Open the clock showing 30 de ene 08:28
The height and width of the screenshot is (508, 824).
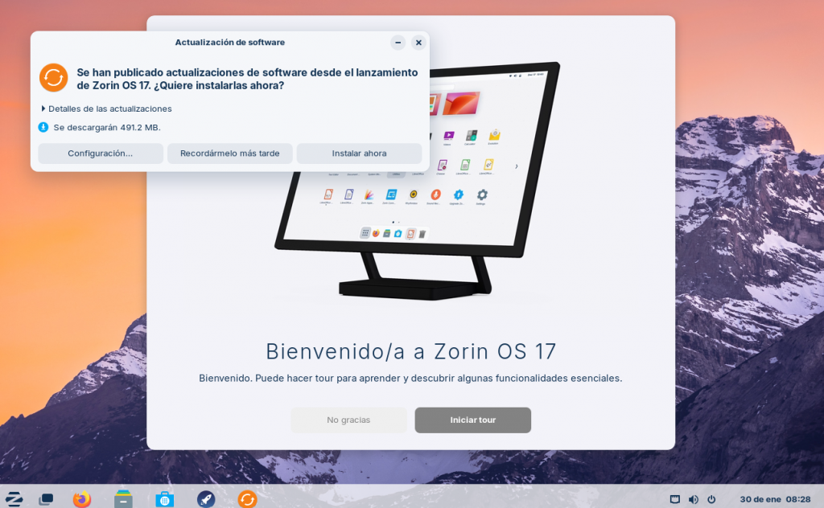(x=764, y=499)
